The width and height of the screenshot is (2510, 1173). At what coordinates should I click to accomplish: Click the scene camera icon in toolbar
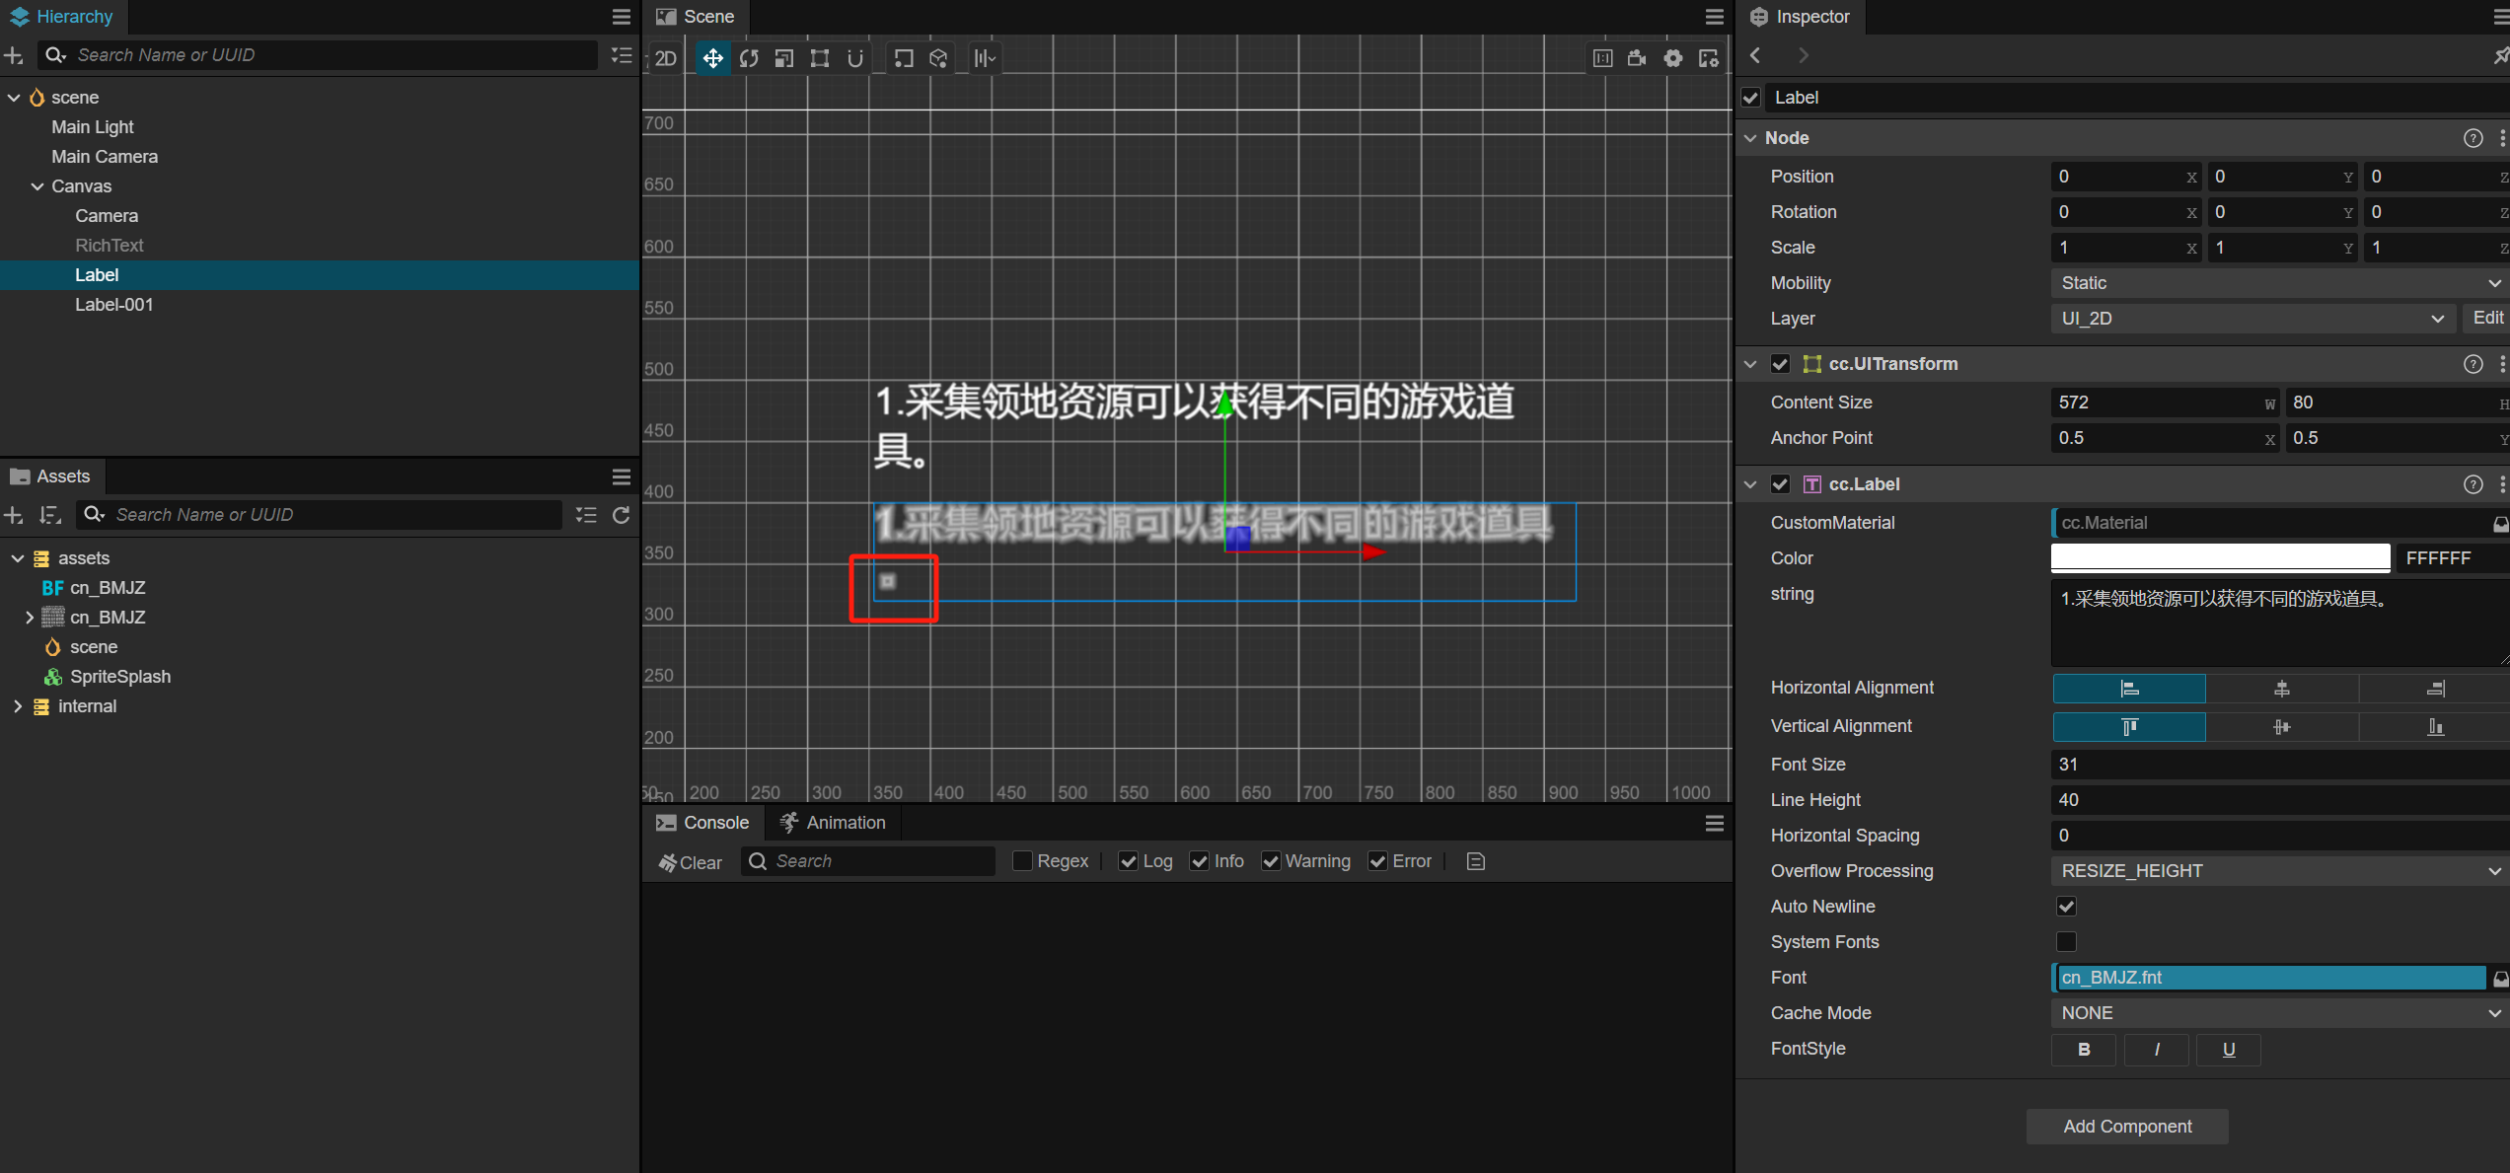1638,58
